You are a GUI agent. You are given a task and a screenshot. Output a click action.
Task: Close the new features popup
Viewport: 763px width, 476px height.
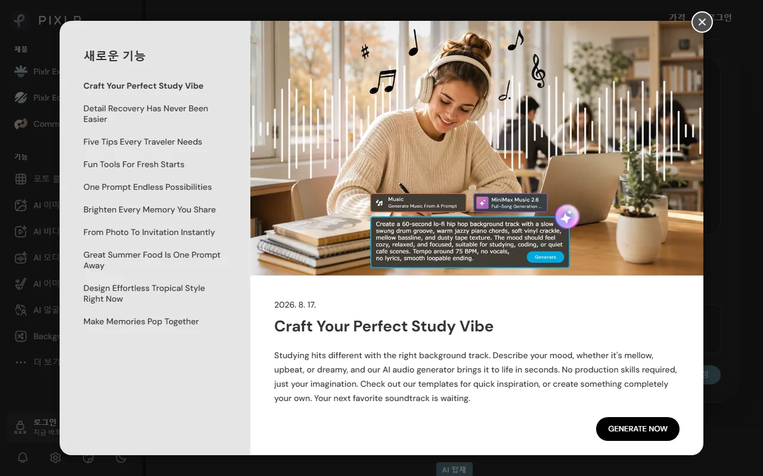click(702, 22)
